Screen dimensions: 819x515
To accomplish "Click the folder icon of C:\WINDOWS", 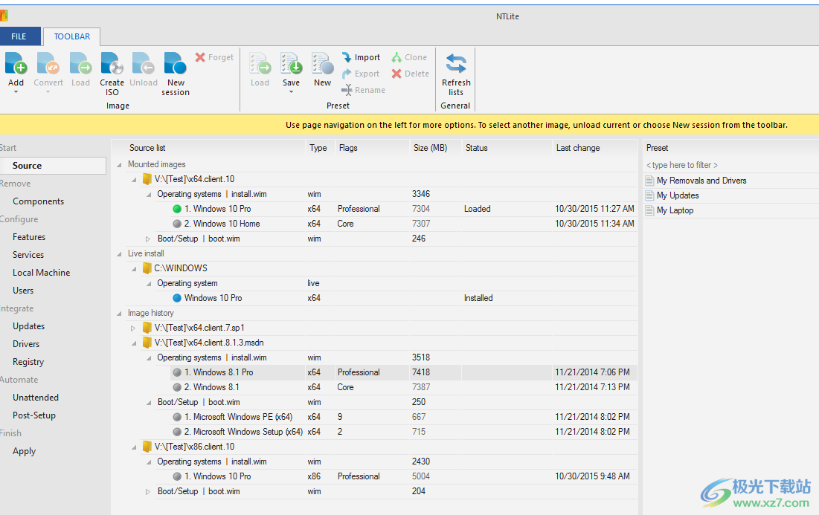I will coord(147,268).
